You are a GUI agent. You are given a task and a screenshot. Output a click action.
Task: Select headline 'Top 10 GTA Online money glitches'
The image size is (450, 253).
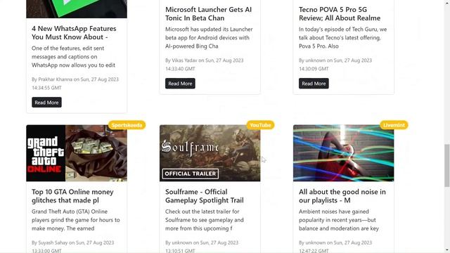point(72,196)
